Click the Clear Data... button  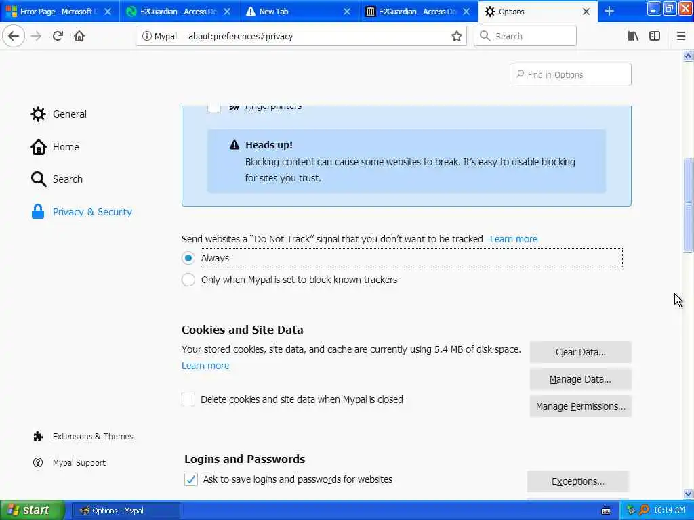(580, 352)
